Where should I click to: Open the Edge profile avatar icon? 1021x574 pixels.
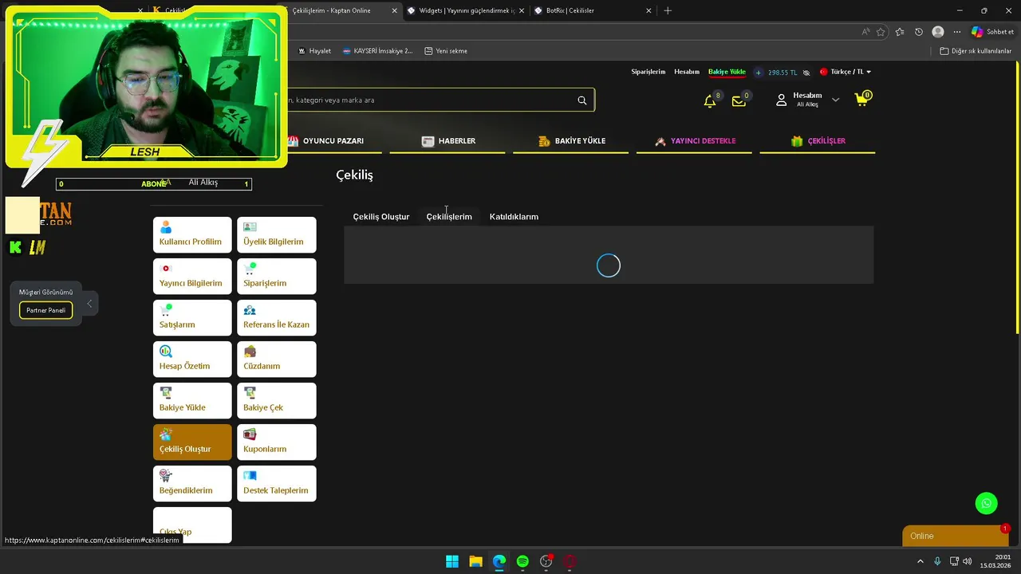[938, 32]
